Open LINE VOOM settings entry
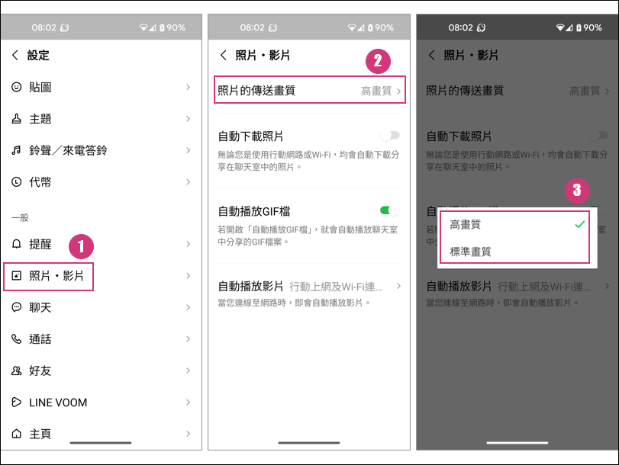This screenshot has width=619, height=465. click(101, 402)
